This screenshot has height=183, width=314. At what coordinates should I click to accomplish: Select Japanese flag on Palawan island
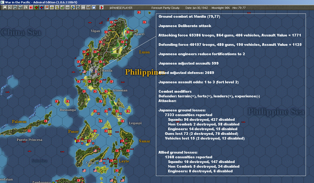tap(46, 121)
